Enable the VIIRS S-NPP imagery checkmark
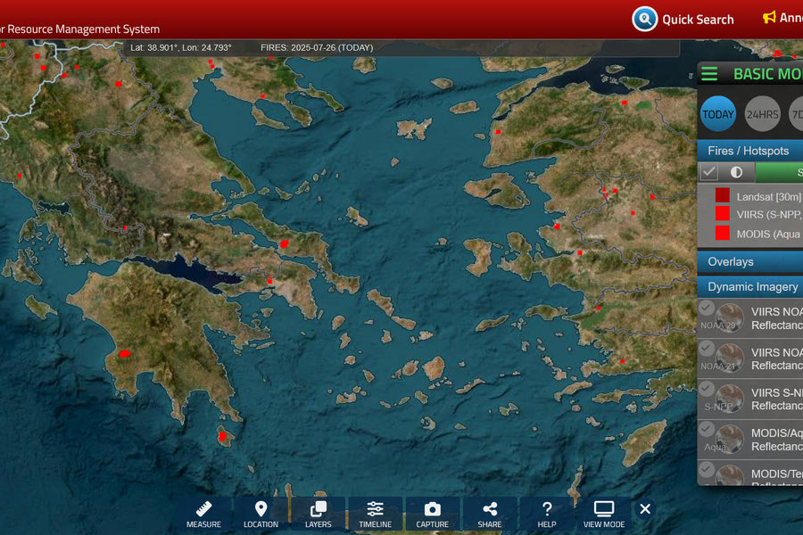This screenshot has height=535, width=803. [707, 389]
